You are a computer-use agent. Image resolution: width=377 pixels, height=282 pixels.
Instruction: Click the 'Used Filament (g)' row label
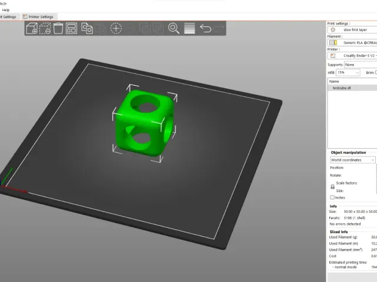(x=343, y=237)
